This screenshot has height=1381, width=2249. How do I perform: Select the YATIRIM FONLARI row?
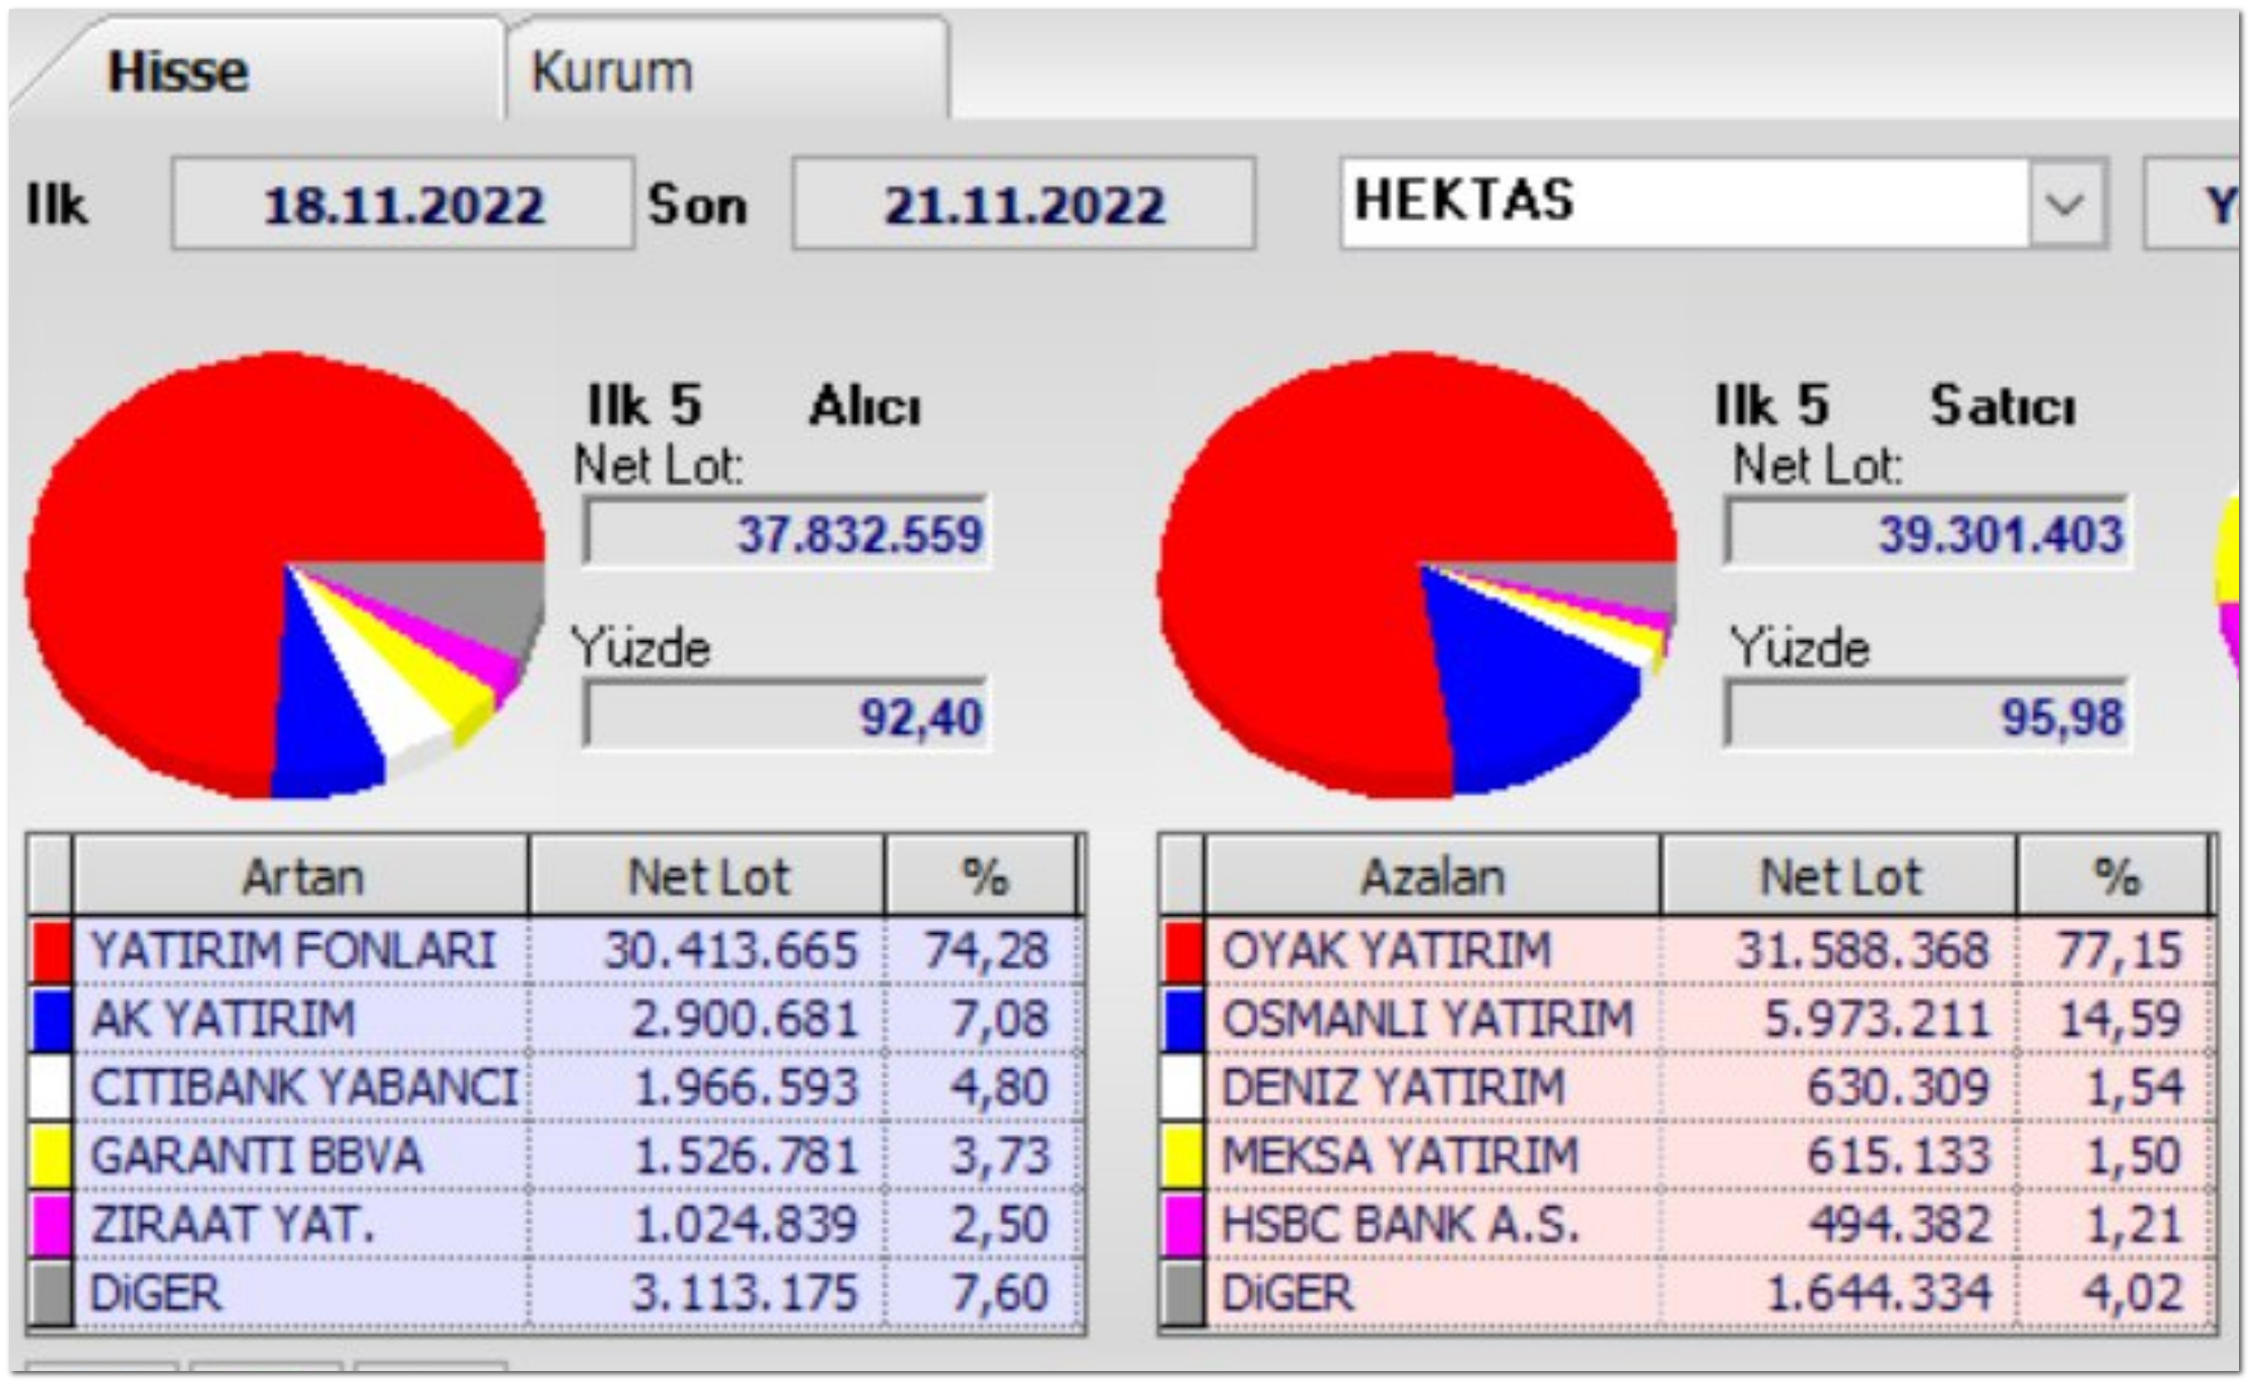click(556, 951)
